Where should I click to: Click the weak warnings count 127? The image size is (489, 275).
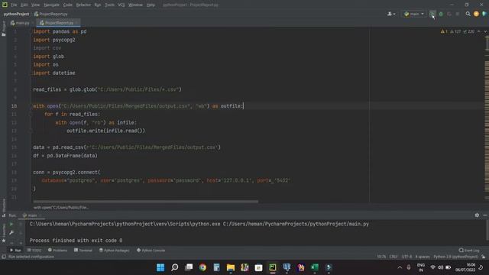(455, 31)
